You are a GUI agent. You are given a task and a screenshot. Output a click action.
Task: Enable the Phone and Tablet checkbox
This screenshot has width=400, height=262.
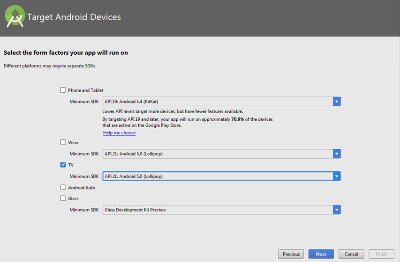63,90
